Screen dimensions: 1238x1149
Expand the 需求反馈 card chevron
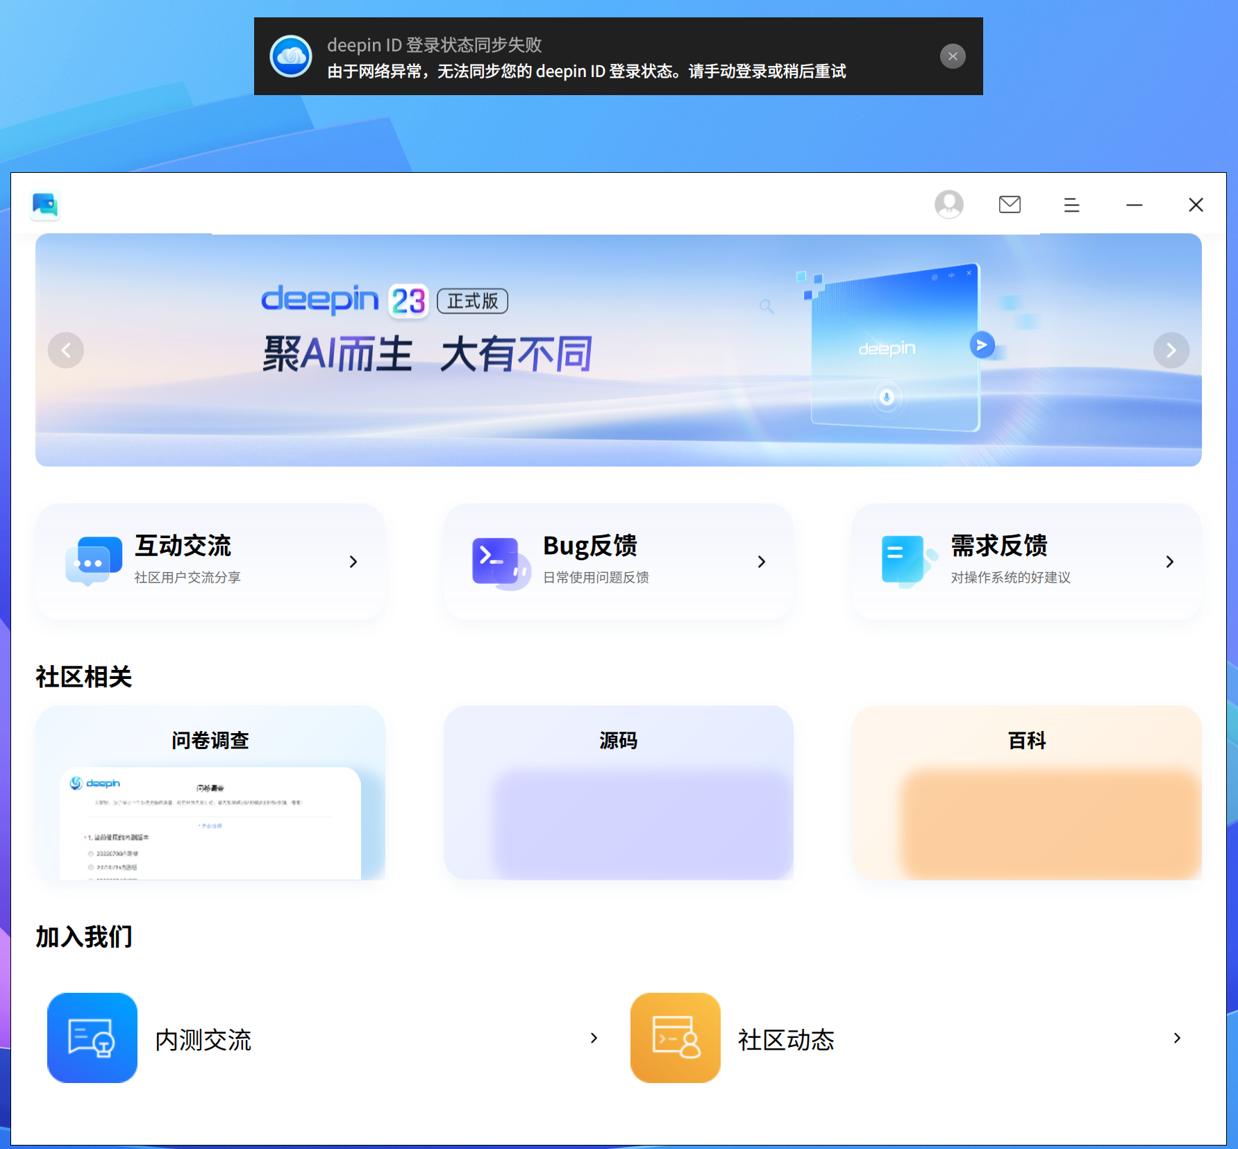(1170, 562)
